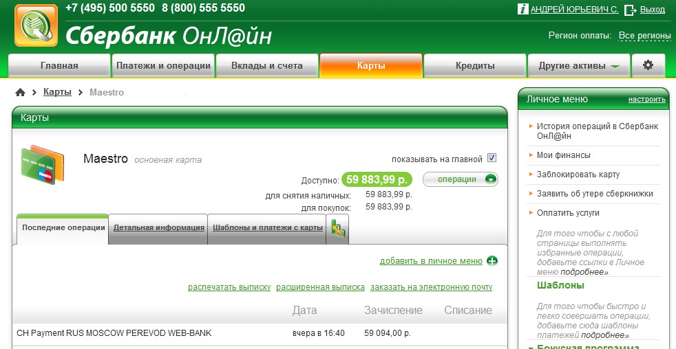The image size is (676, 349).
Task: Click the green plus icon to add to menu
Action: (x=492, y=261)
